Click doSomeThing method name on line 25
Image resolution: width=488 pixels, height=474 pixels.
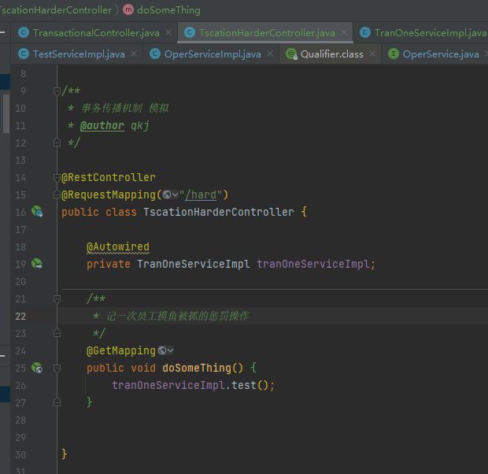197,368
